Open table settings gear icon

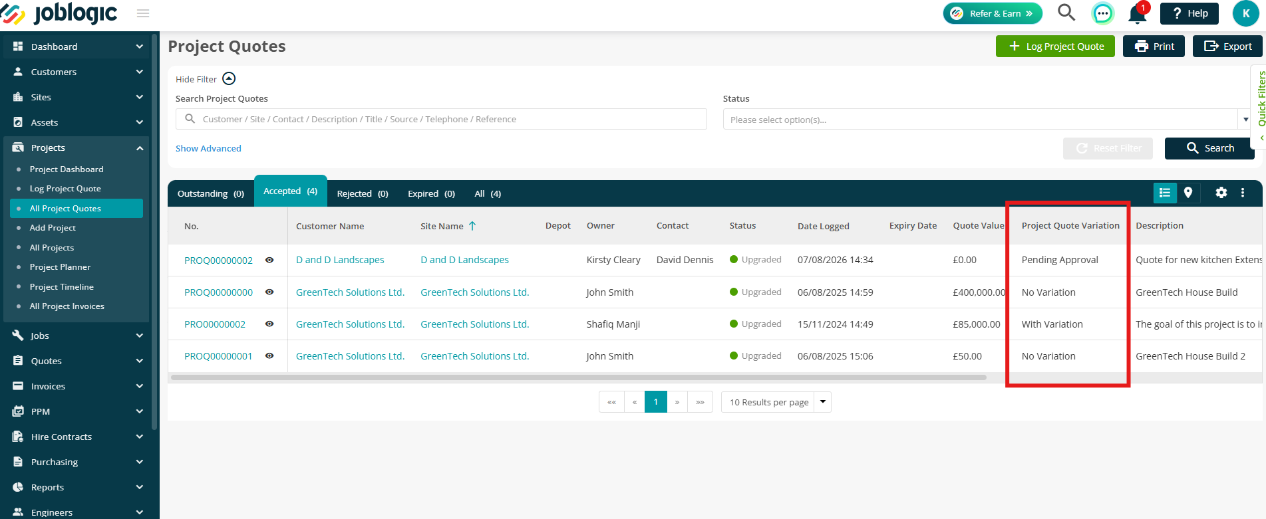[1221, 193]
